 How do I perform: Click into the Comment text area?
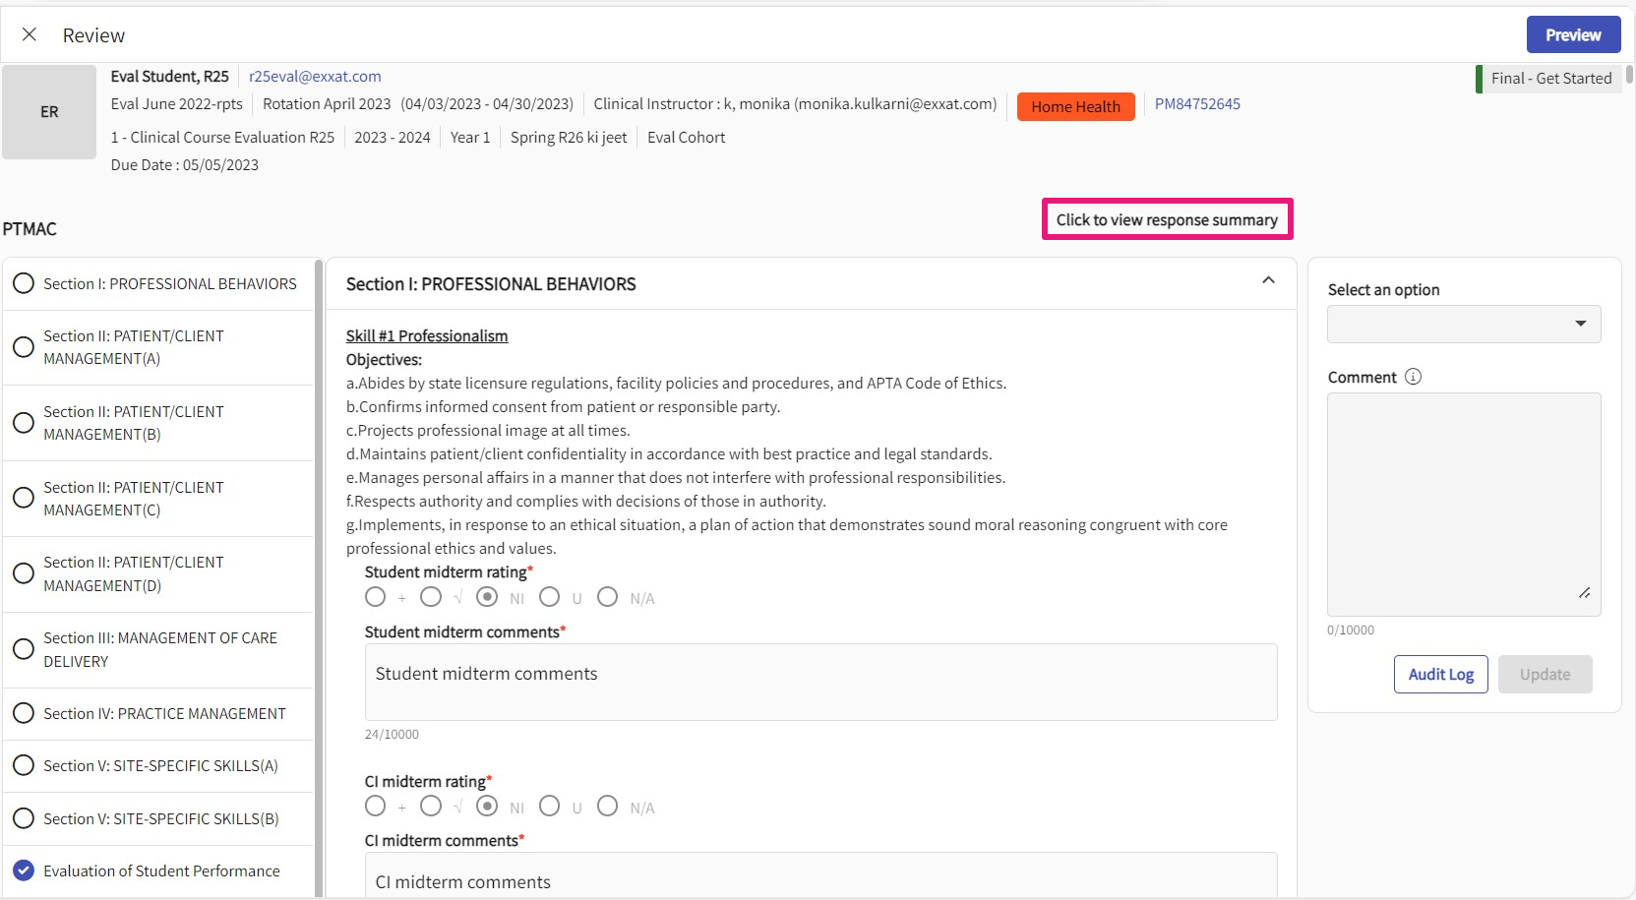point(1463,502)
